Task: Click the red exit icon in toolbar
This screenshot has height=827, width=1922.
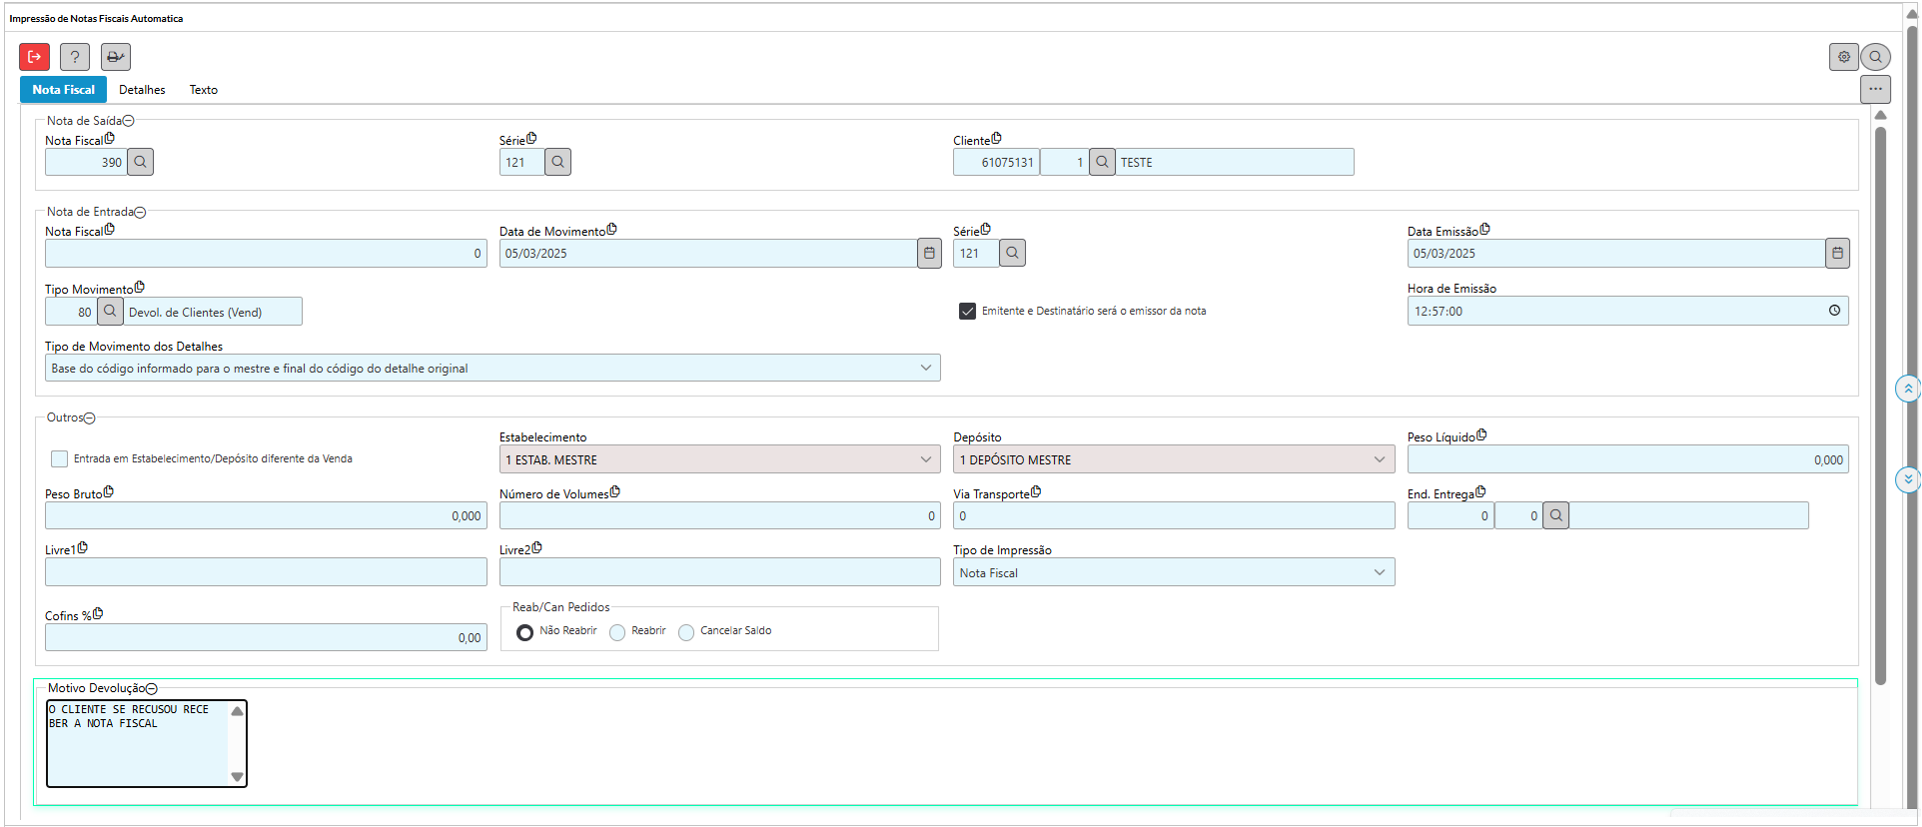Action: (x=34, y=57)
